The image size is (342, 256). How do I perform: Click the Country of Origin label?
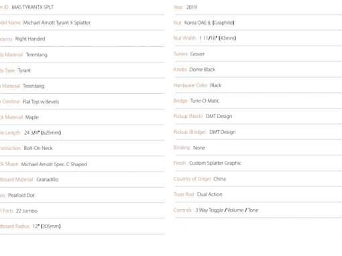point(192,179)
